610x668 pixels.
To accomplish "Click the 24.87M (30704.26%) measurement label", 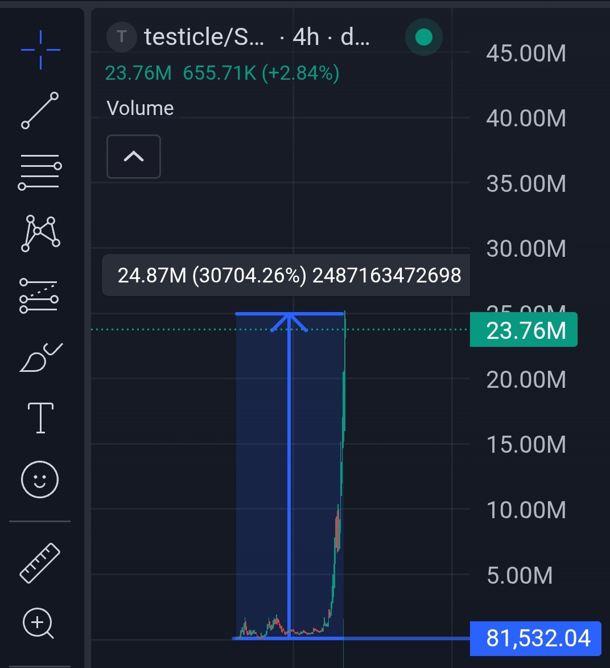I will (x=286, y=275).
